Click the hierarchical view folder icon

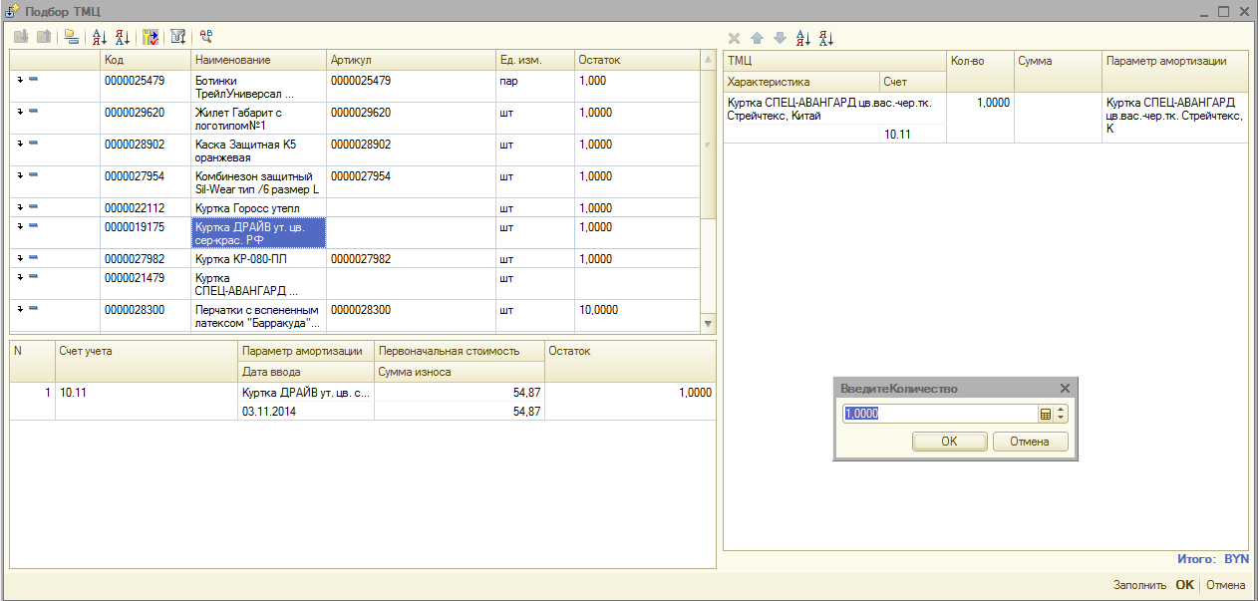(70, 37)
